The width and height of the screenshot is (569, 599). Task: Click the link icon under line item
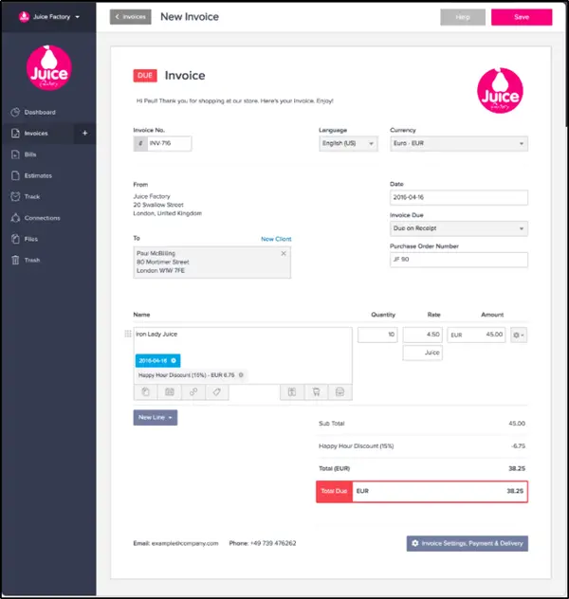[193, 392]
